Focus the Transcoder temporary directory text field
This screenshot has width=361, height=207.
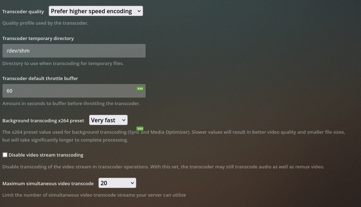74,50
